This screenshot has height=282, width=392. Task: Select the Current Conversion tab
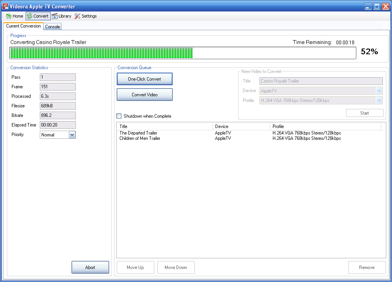[23, 26]
